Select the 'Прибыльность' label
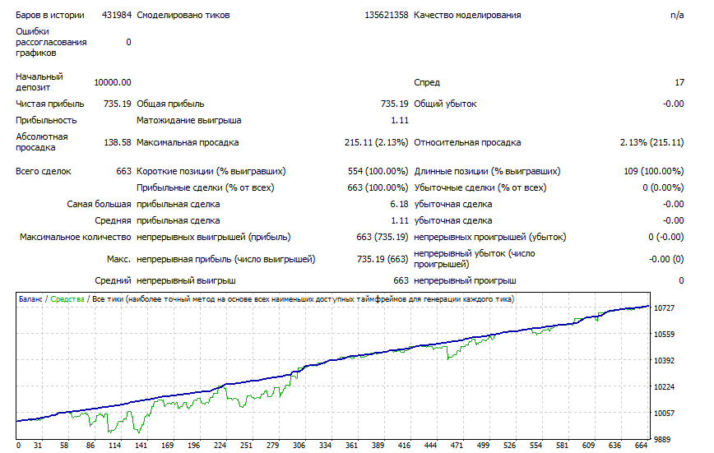Image resolution: width=714 pixels, height=453 pixels. tap(46, 120)
